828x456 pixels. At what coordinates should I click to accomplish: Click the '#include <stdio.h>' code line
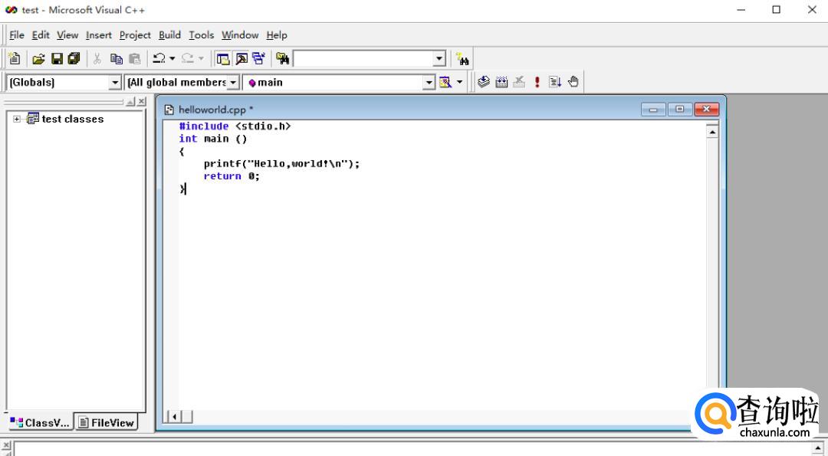point(235,126)
